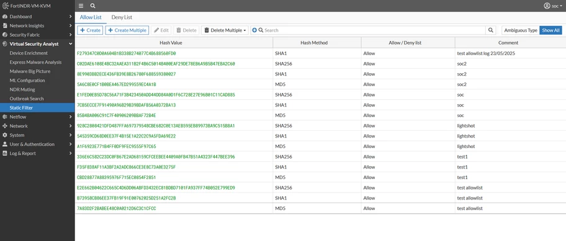The image size is (566, 241).
Task: Click comment 'test allowlist log 23/05/2025'
Action: 486,53
